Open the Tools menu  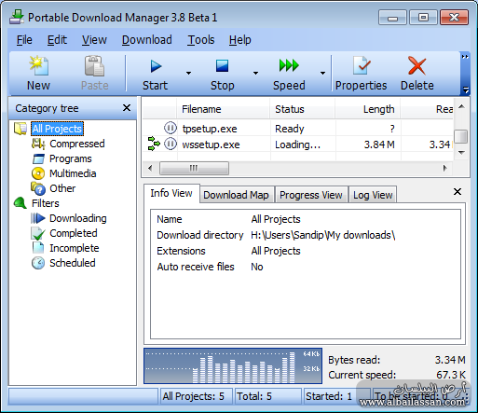tap(201, 40)
